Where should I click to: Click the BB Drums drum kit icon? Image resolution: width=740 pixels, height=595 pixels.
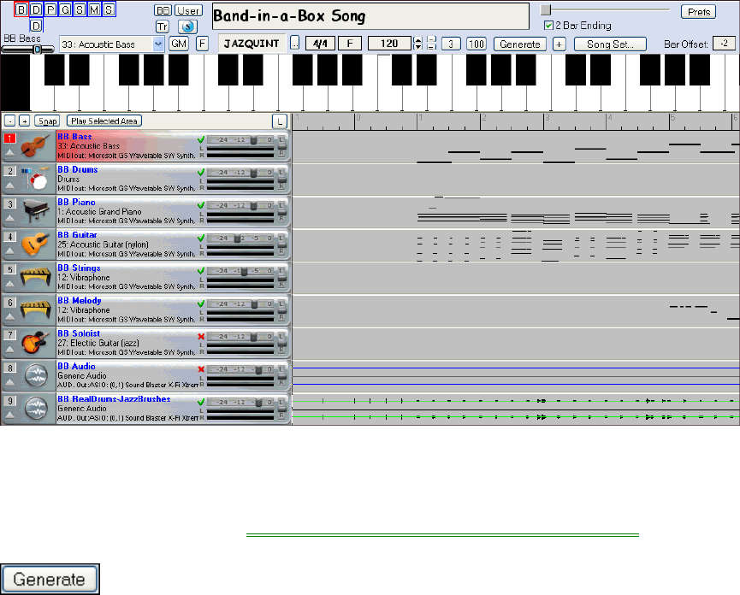click(x=36, y=179)
